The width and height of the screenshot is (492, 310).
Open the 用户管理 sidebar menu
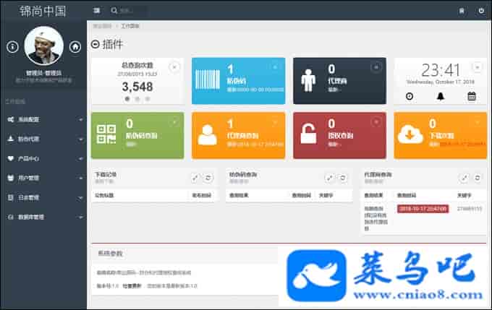pyautogui.click(x=43, y=178)
